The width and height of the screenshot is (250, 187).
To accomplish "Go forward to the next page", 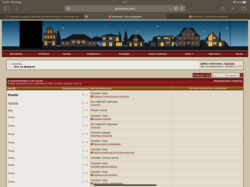I will click(26, 9).
